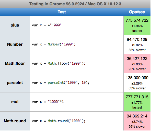Image resolution: width=151 pixels, height=131 pixels.
Task: Click the green 775,574,732 fastest result cell
Action: (137, 25)
